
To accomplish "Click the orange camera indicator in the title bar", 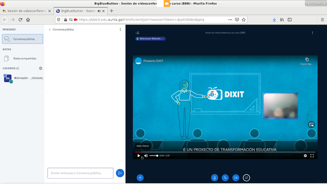I will tap(167, 4).
